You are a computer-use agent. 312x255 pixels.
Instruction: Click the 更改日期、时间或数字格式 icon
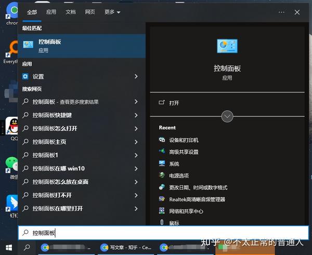(x=162, y=187)
